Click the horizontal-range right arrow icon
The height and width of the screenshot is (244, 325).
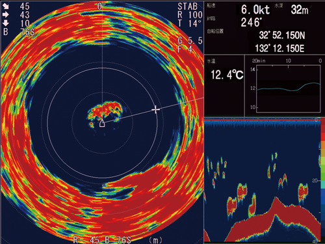6,15
